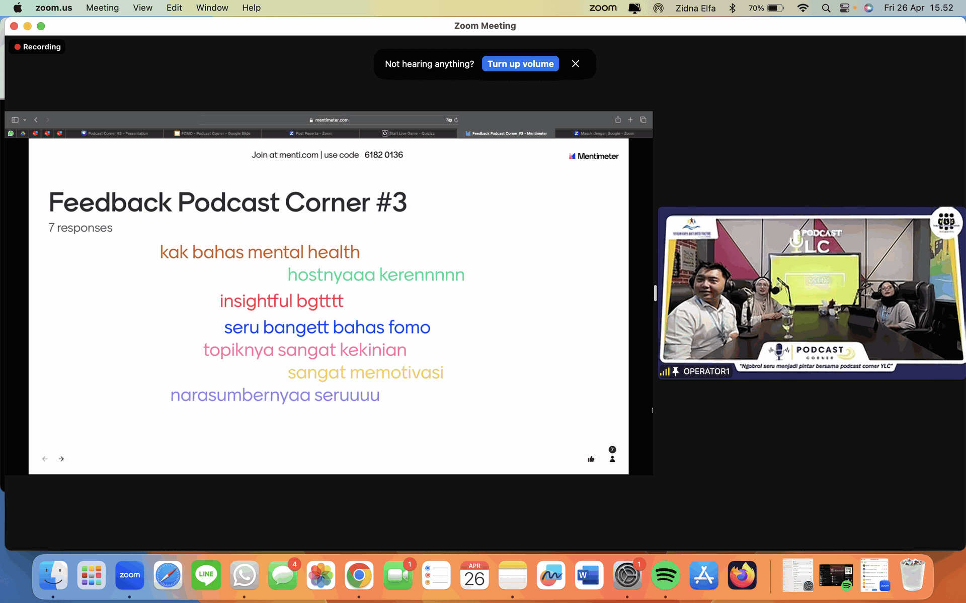Click the pin icon beside OPERATOR1
This screenshot has width=966, height=603.
[676, 371]
